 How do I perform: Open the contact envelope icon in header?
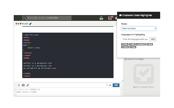[101, 18]
